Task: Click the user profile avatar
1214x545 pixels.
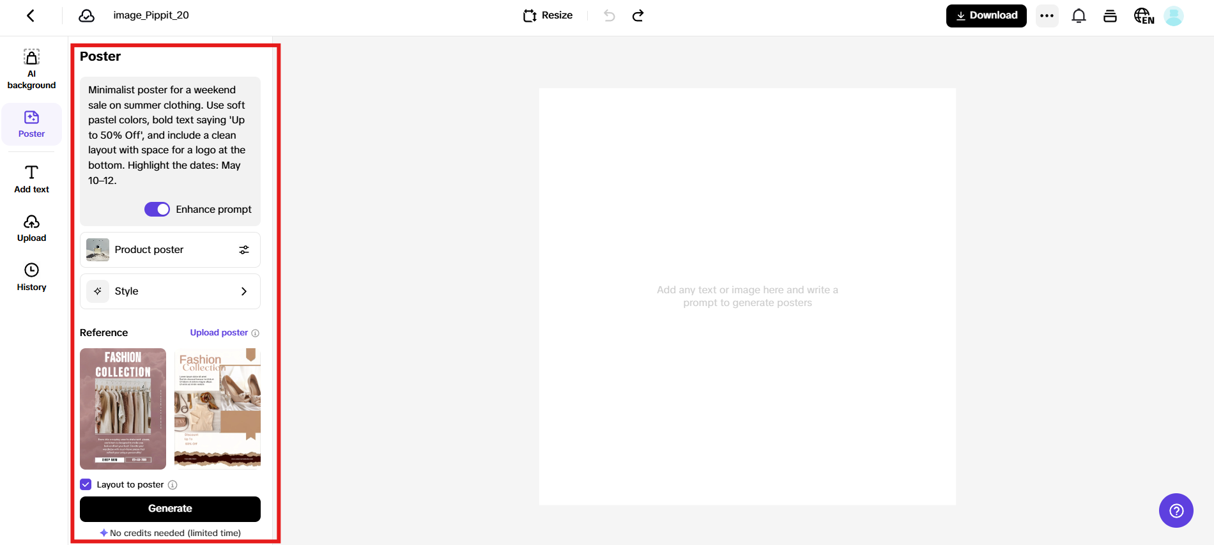Action: coord(1173,16)
